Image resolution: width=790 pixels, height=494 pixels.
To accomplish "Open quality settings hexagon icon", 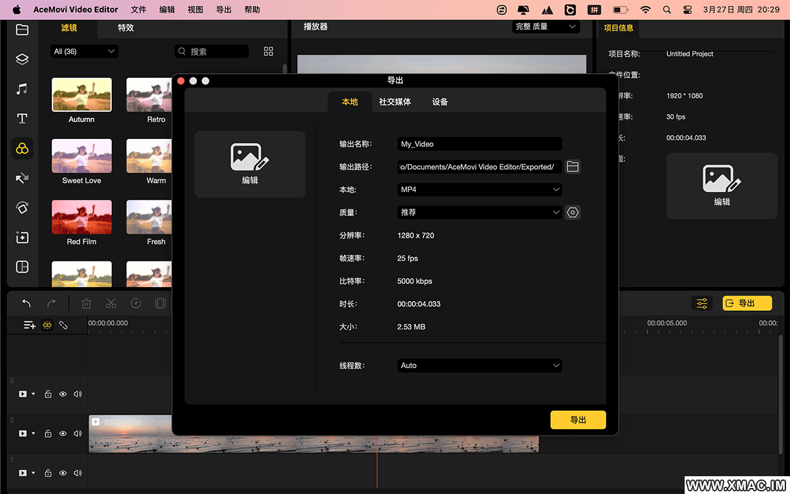I will point(573,212).
